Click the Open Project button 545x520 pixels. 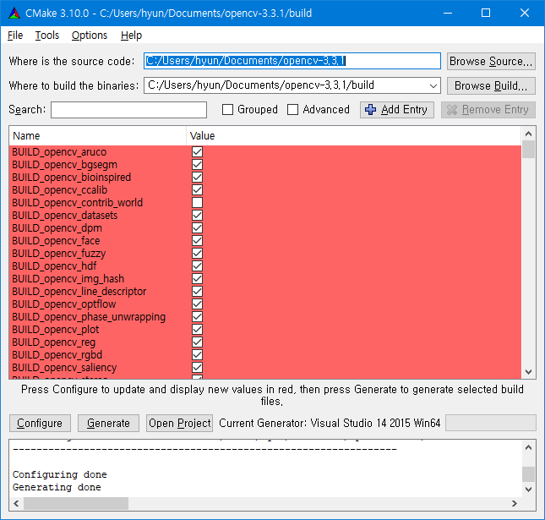click(179, 423)
